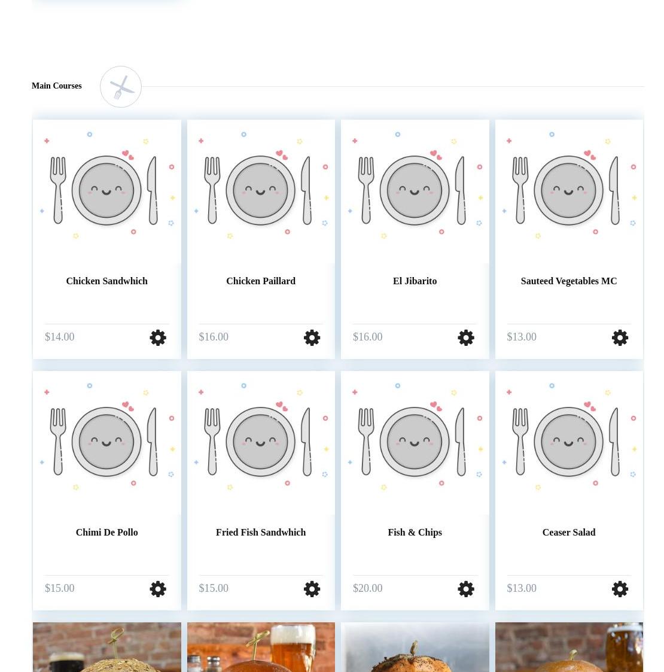This screenshot has height=672, width=664.
Task: Open Fried Fish Sandwhich gear settings
Action: 312,589
